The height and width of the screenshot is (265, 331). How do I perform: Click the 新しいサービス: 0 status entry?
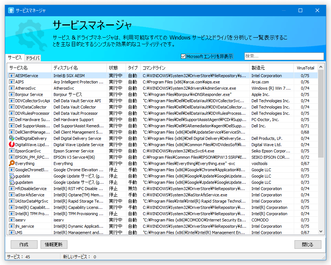[x=79, y=257]
